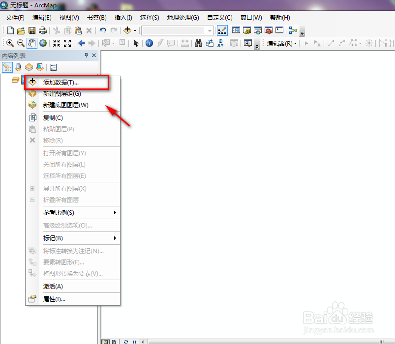Open the table of contents Options button
The image size is (395, 344).
pyautogui.click(x=54, y=67)
